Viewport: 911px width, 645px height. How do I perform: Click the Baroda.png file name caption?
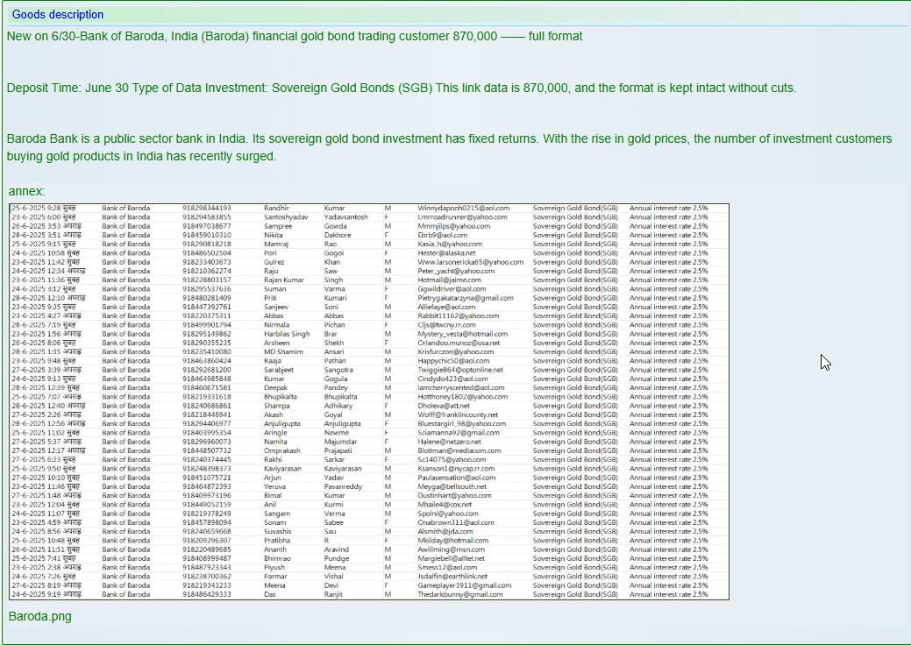click(x=39, y=616)
